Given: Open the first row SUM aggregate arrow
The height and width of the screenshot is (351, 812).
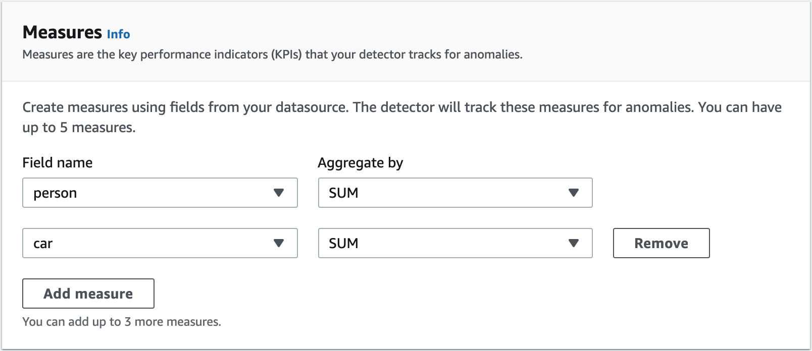Looking at the screenshot, I should click(x=573, y=193).
